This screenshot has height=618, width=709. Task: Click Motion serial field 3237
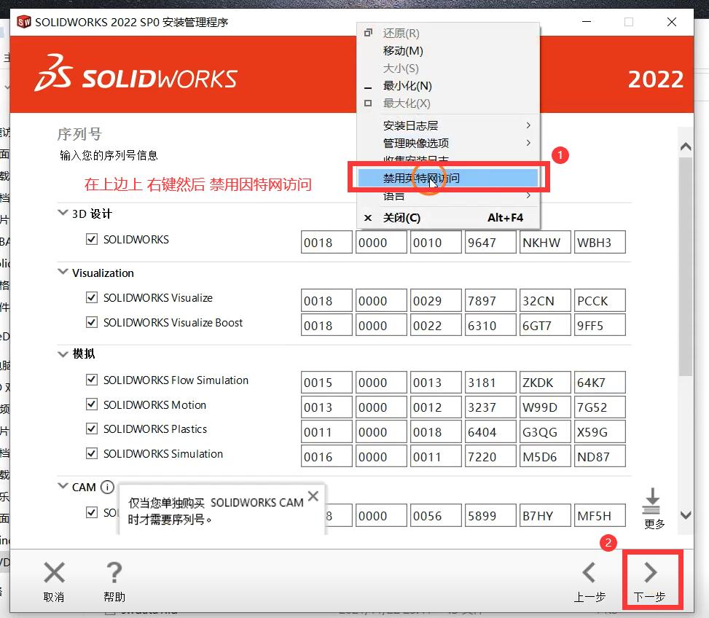tap(490, 407)
